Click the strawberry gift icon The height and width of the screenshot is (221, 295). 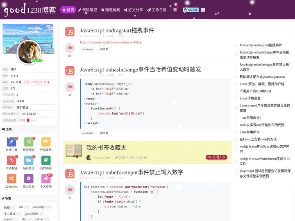28,120
